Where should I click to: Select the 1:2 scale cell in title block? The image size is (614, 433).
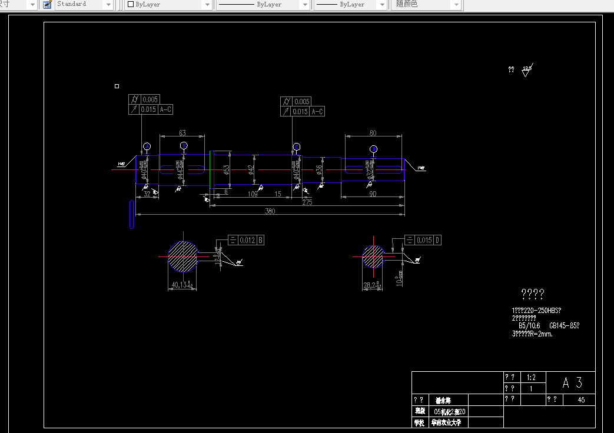pos(533,378)
